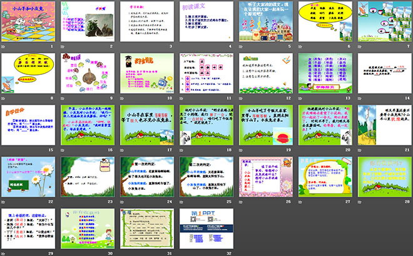Click the animation star under slide 22
Image resolution: width=413 pixels, height=256 pixels.
pos(3,202)
